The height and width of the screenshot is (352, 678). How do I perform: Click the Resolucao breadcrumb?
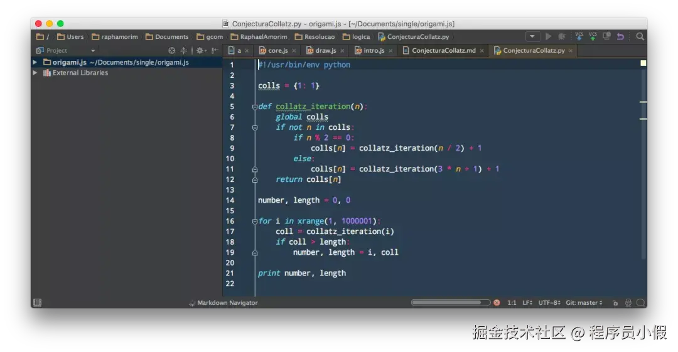(315, 37)
